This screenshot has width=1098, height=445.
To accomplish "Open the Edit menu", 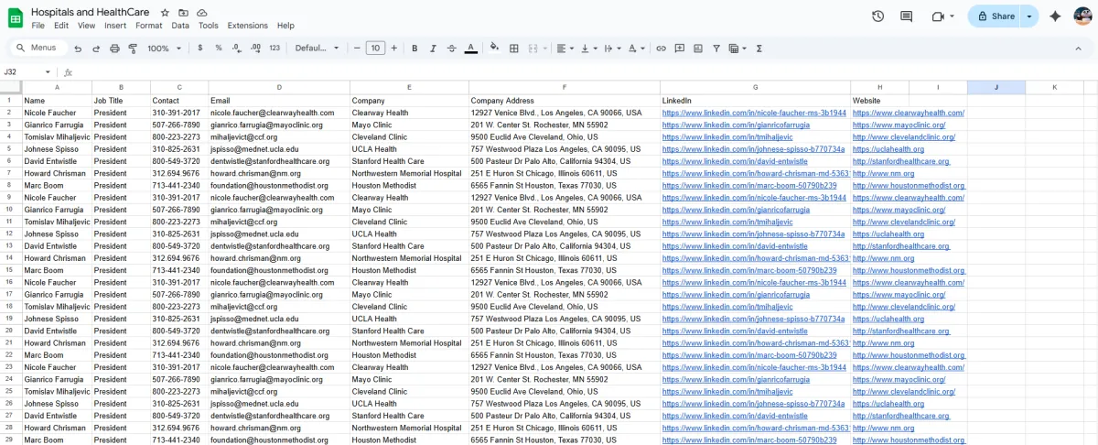I will point(61,26).
